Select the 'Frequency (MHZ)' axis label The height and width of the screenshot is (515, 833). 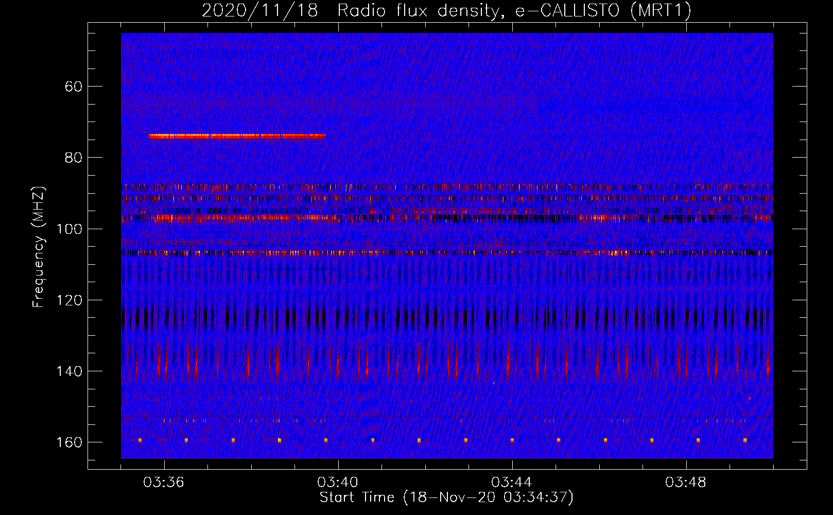[x=39, y=247]
